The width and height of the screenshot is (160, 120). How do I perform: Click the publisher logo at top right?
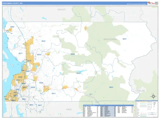(151, 3)
